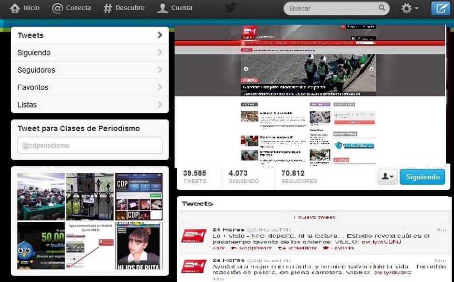Follow the ow.ly/dU2NJ video link
This screenshot has width=454, height=282.
382,242
